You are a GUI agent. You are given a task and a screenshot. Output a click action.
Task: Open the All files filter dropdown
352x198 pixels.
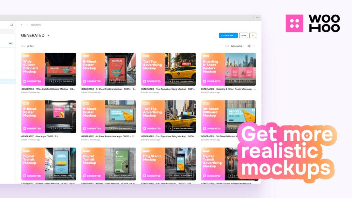[x=31, y=46]
